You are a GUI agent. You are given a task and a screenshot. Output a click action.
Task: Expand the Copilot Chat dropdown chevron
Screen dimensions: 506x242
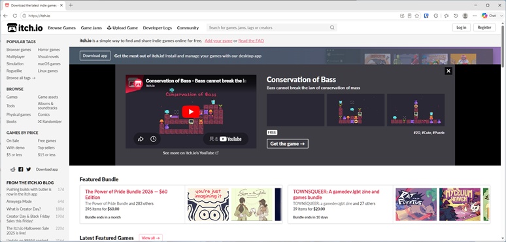501,16
